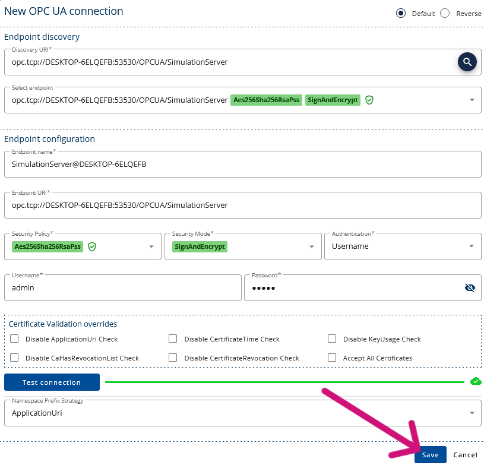Screen dimensions: 484x465
Task: Save the OPC UA connection
Action: click(431, 455)
